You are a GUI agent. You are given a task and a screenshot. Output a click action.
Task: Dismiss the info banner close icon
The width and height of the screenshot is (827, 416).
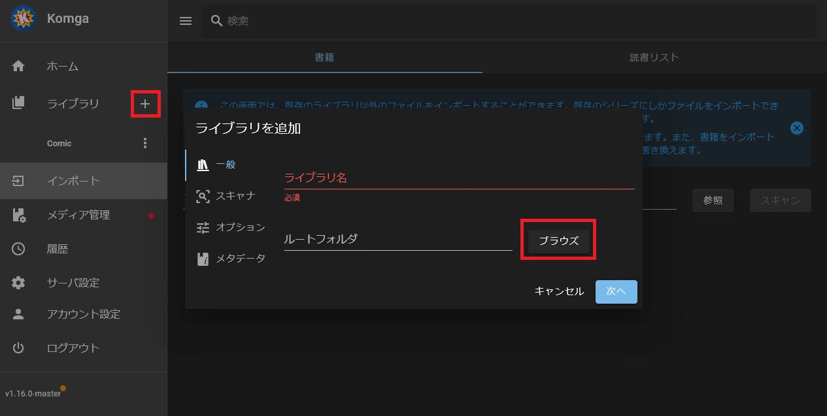[797, 128]
